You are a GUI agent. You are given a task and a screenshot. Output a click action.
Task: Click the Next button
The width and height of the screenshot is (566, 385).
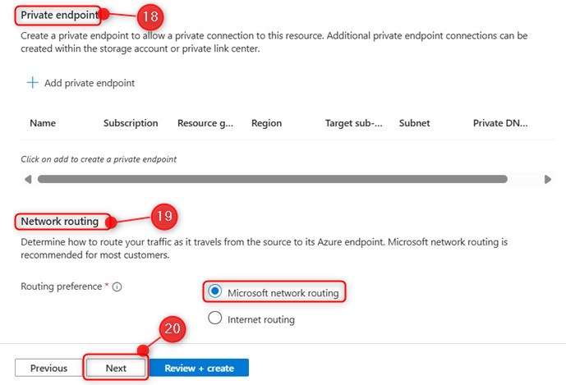click(116, 368)
